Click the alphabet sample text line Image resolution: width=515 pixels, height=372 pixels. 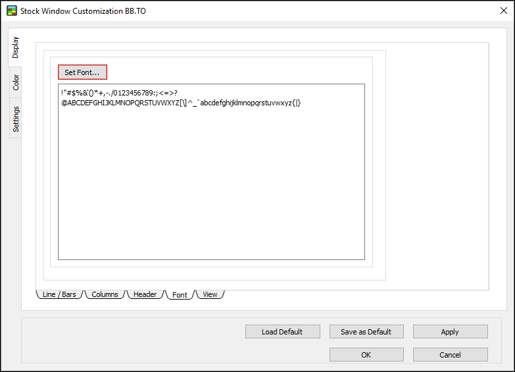pos(181,103)
